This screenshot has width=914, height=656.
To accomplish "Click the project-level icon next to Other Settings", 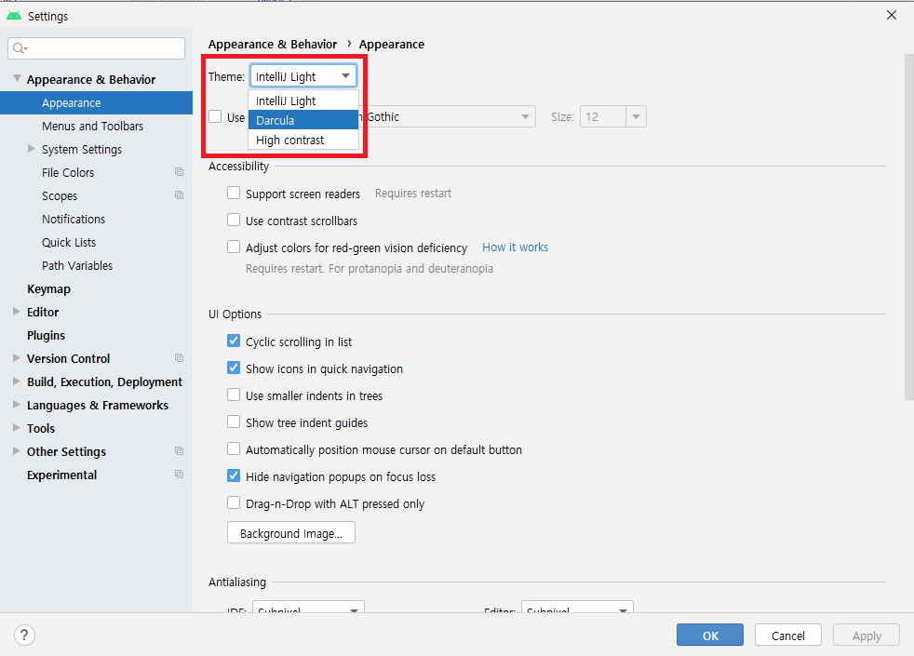I will 179,451.
